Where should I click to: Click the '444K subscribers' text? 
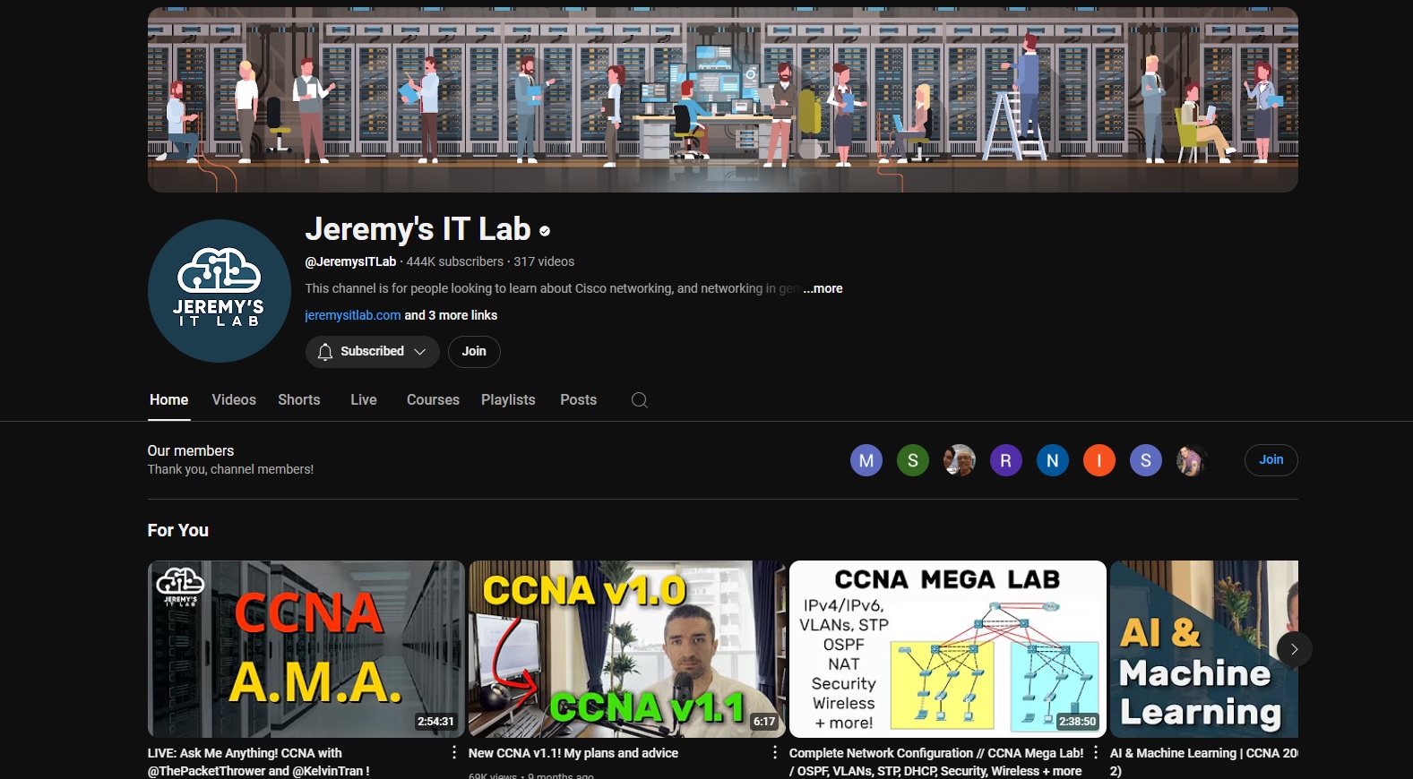coord(455,261)
